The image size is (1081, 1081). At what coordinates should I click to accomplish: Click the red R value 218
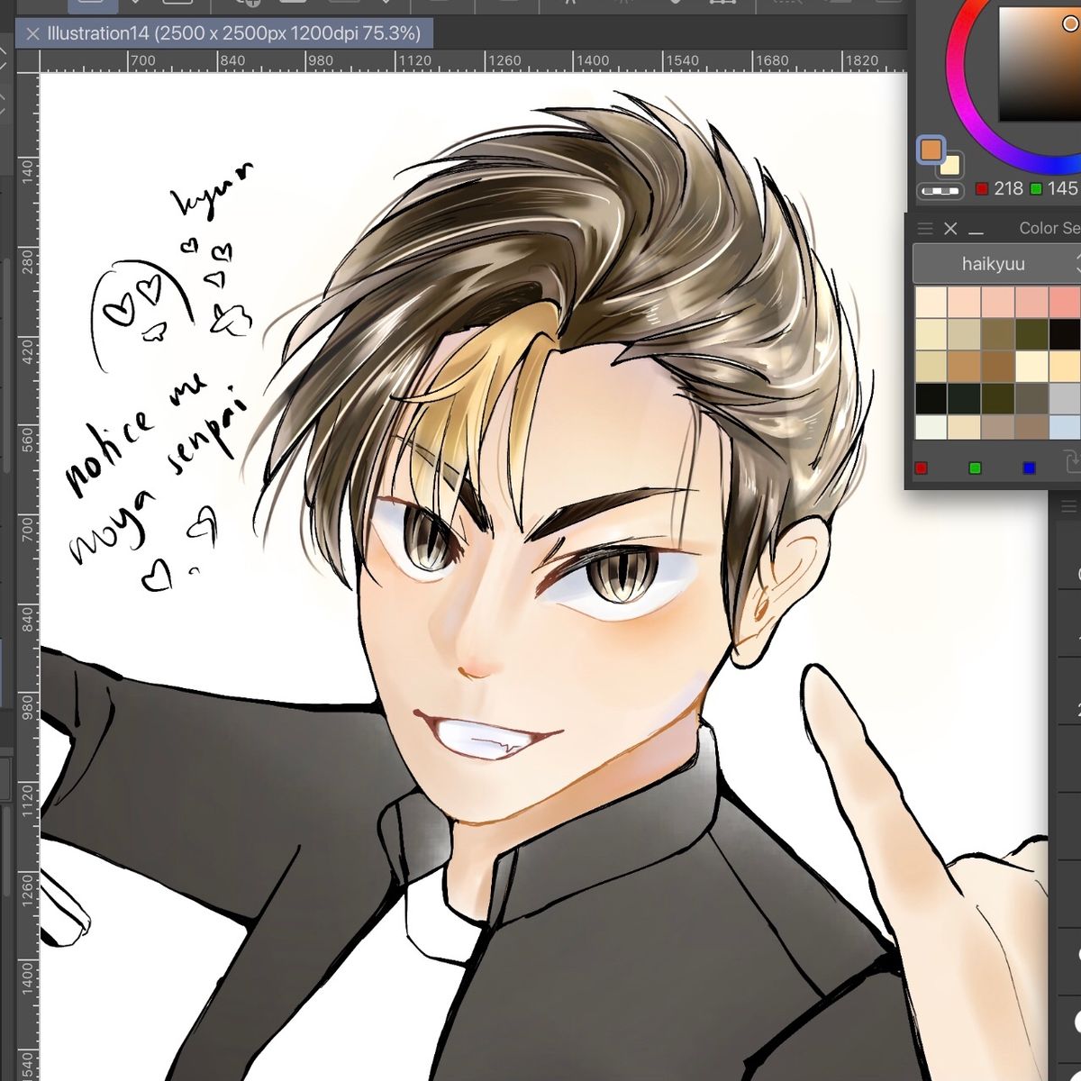(1008, 188)
